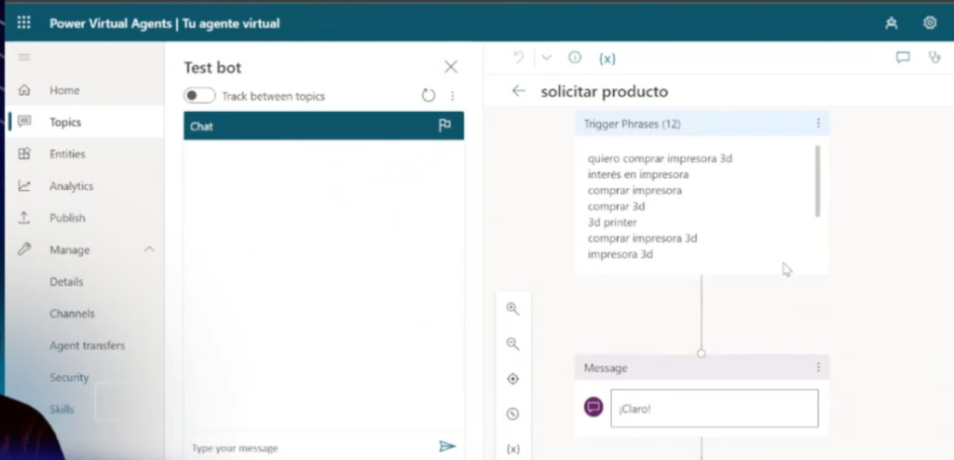The width and height of the screenshot is (954, 460).
Task: Click the trigger phrases list scrollbar
Action: pos(817,181)
